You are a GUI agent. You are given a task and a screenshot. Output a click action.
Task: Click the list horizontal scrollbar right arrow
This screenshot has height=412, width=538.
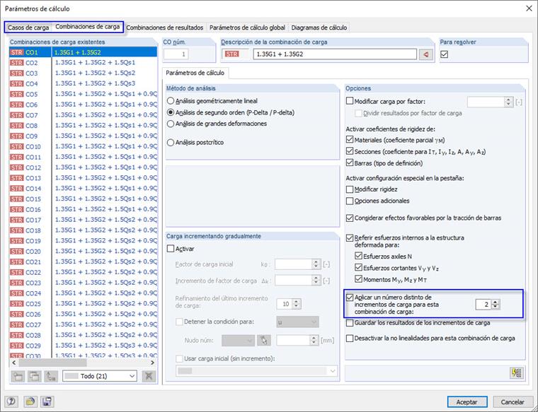point(152,363)
